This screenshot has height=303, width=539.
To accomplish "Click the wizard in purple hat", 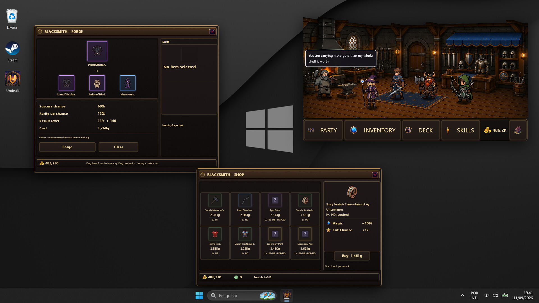I will 370,91.
